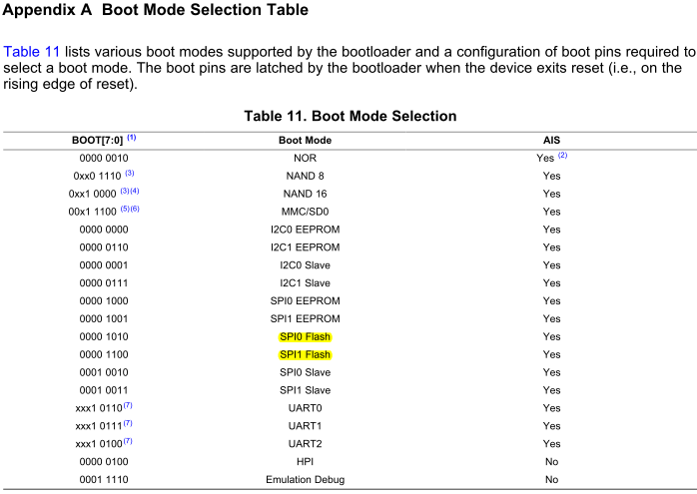697x494 pixels.
Task: Open footnote 2 next to NOR's Yes
Action: pyautogui.click(x=562, y=155)
